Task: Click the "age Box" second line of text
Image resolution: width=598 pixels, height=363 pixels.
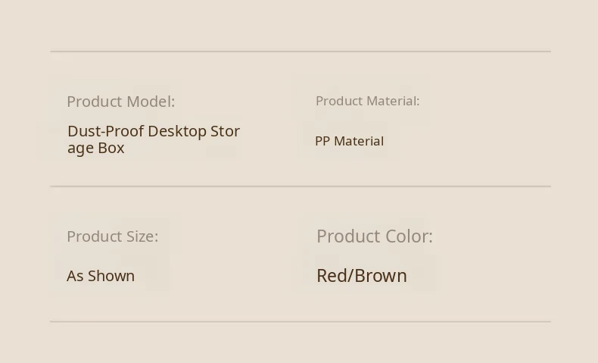Action: pos(95,148)
